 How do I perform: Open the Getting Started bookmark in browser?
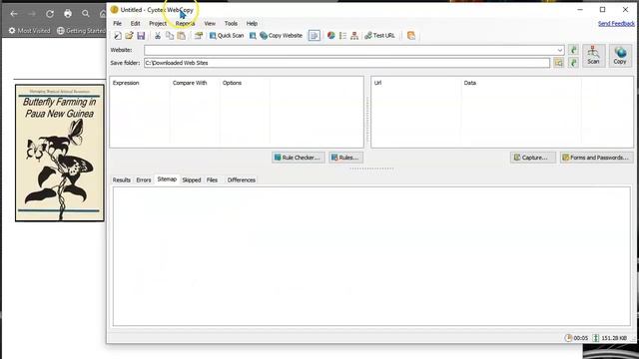81,31
